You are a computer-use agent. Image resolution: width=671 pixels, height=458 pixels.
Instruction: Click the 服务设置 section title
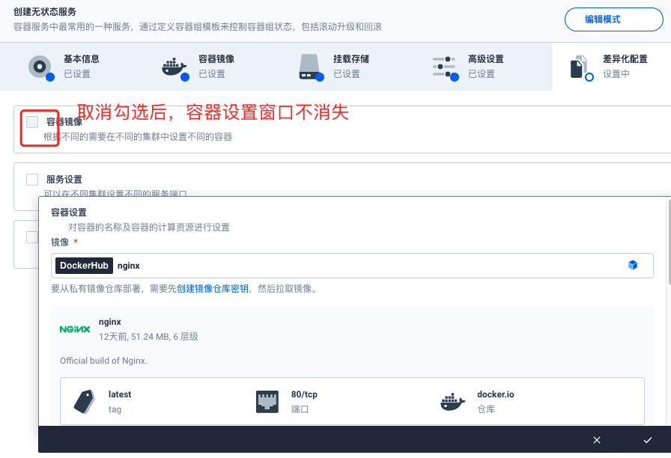(64, 179)
